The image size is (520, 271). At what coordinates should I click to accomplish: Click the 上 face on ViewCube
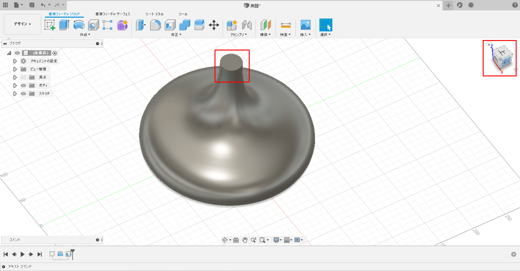502,52
